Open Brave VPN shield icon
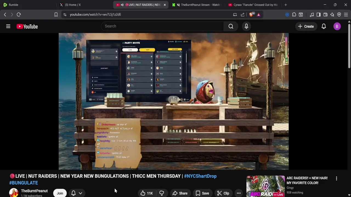The width and height of the screenshot is (351, 197). [339, 15]
